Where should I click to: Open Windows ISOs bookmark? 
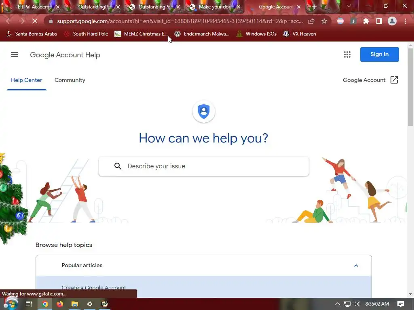(256, 34)
